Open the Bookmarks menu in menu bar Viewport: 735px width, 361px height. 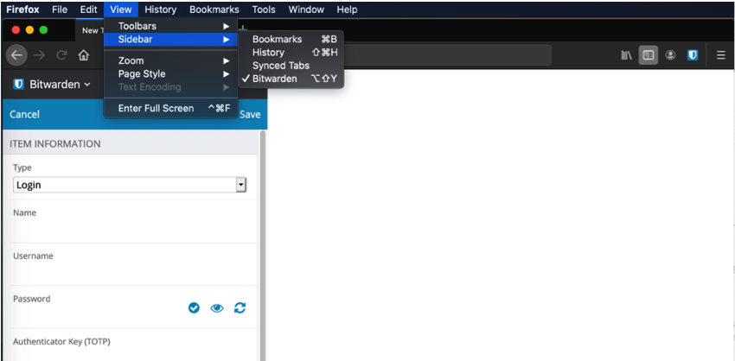[x=214, y=9]
